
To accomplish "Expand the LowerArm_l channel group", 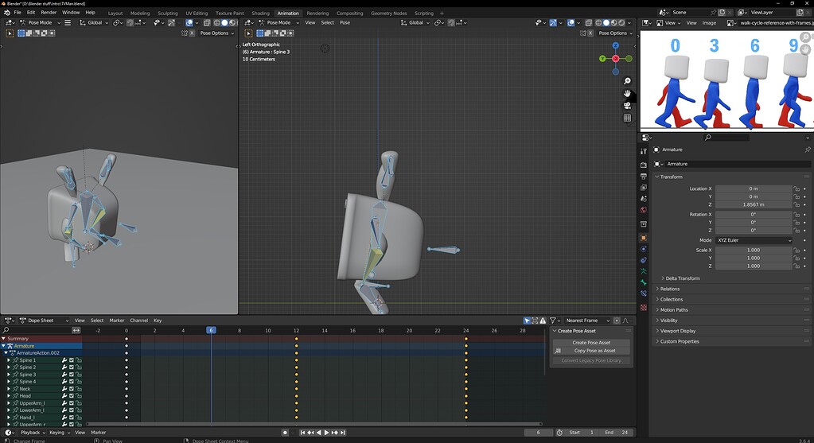I will (8, 410).
